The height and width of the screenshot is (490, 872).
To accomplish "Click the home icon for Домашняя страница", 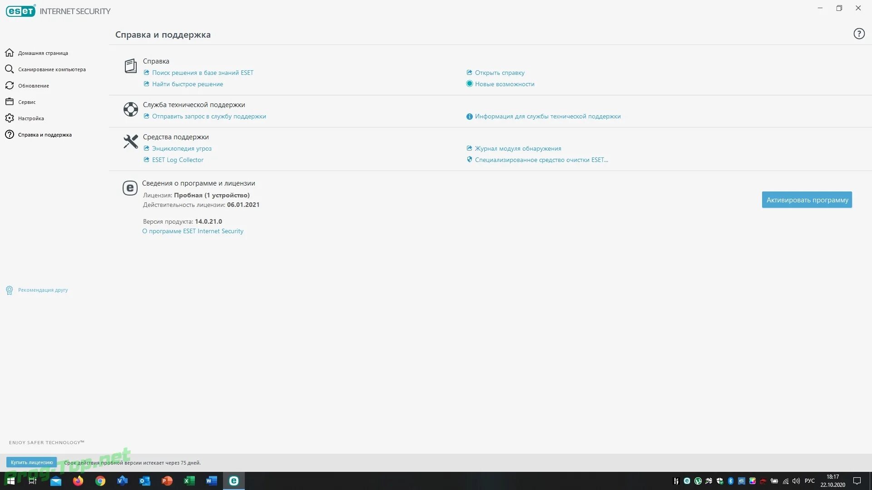I will tap(9, 53).
